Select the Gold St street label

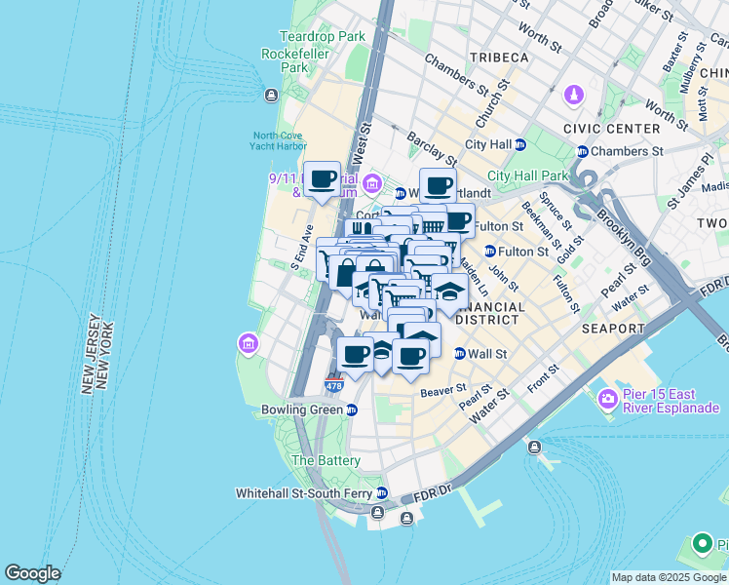point(569,250)
